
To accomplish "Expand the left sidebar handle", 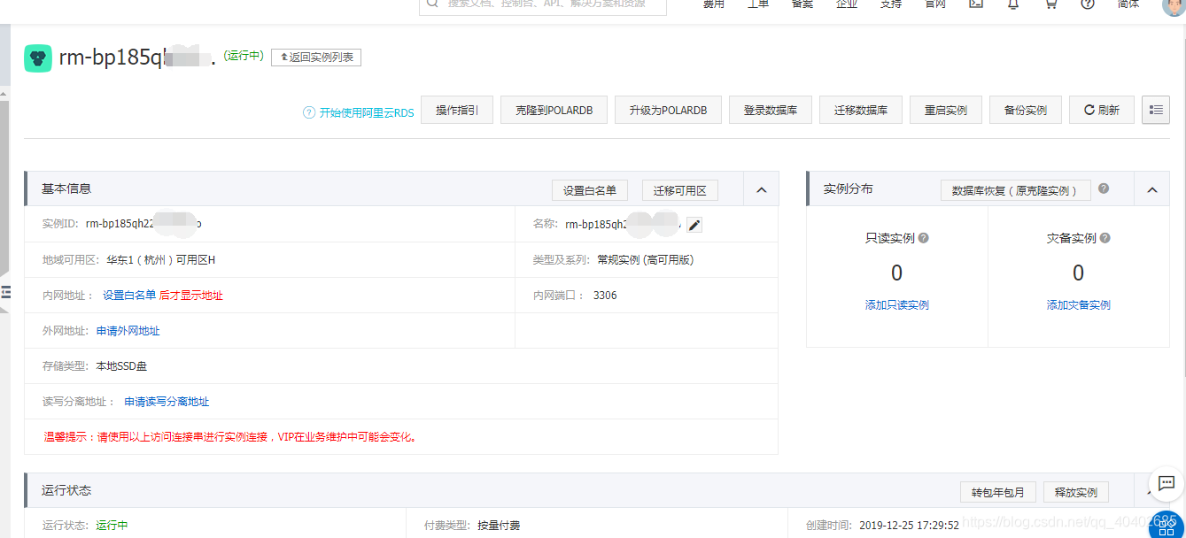I will click(x=4, y=292).
